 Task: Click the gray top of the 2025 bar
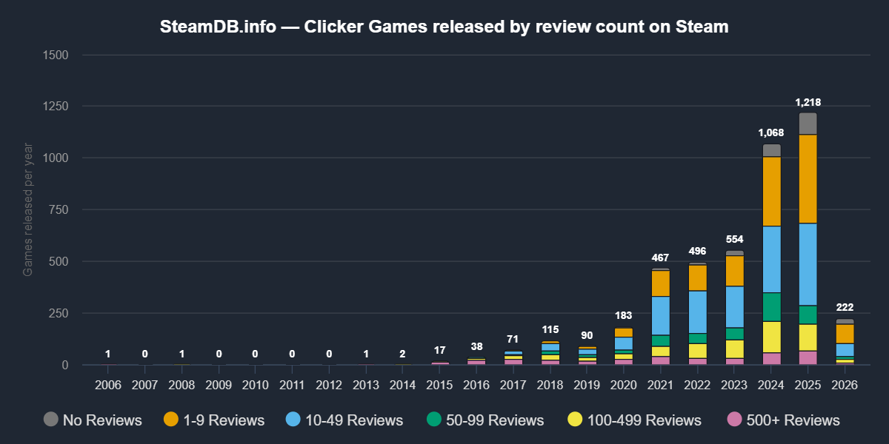point(808,123)
